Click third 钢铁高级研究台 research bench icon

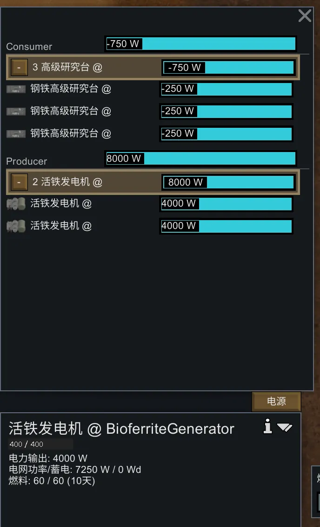[x=16, y=134]
